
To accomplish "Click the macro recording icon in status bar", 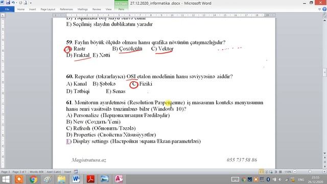I will coord(76,172).
